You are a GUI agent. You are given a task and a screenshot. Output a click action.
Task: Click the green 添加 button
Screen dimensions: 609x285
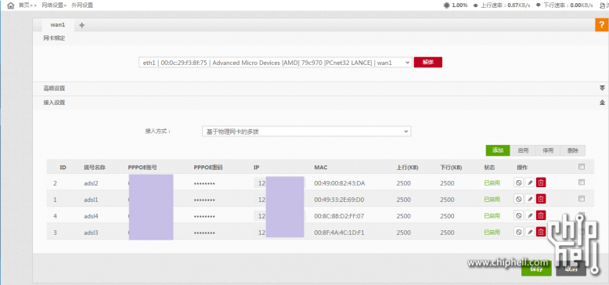tap(498, 150)
